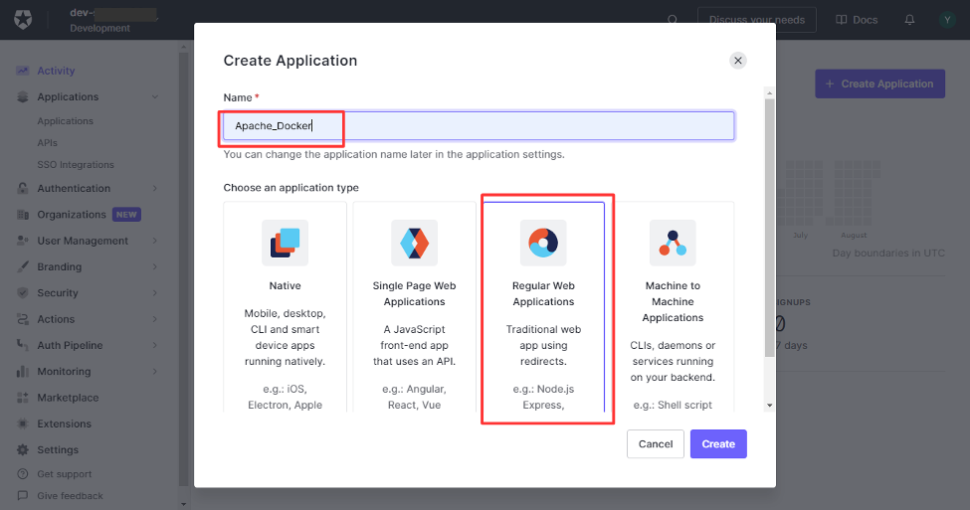This screenshot has width=970, height=510.
Task: Open the notifications bell icon
Action: pyautogui.click(x=909, y=20)
